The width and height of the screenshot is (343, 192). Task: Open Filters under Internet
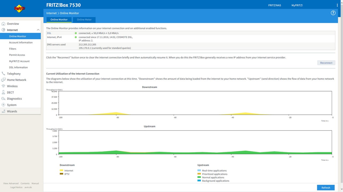[x=13, y=49]
